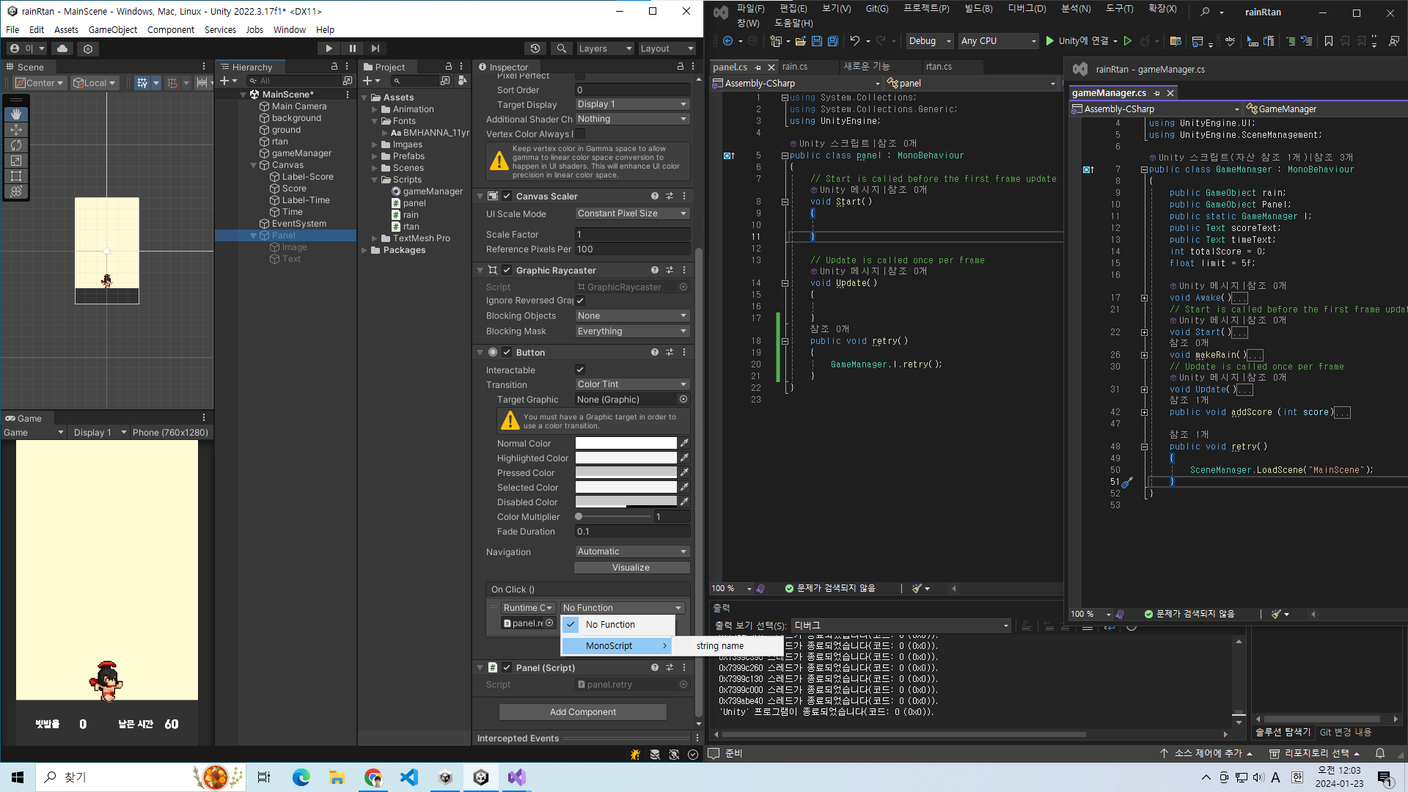This screenshot has width=1408, height=792.
Task: Select the Scale tool in Scene toolbar
Action: pyautogui.click(x=16, y=161)
